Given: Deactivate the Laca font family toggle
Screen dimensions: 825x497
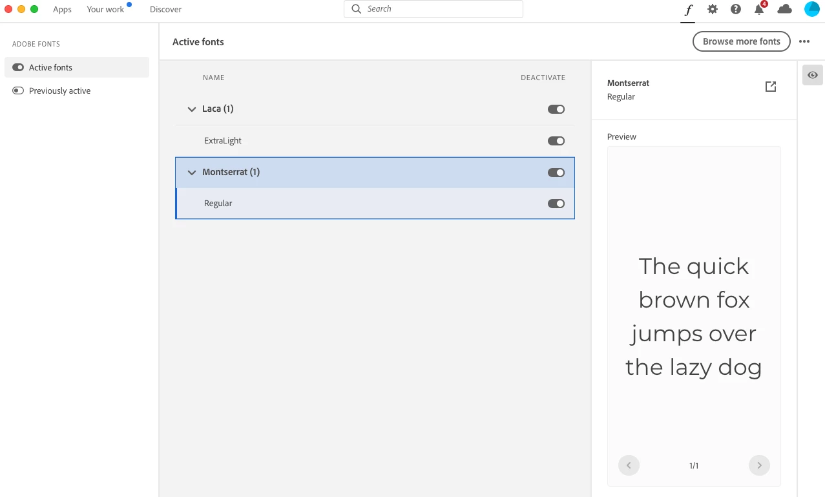Looking at the screenshot, I should click(x=556, y=109).
